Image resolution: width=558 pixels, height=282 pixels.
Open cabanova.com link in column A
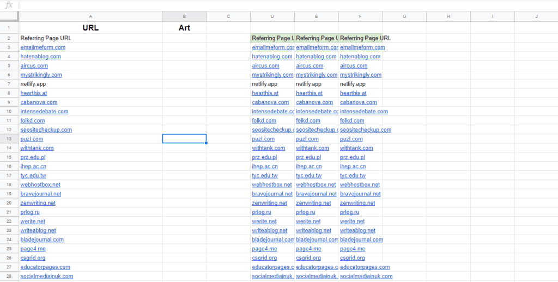click(x=39, y=102)
